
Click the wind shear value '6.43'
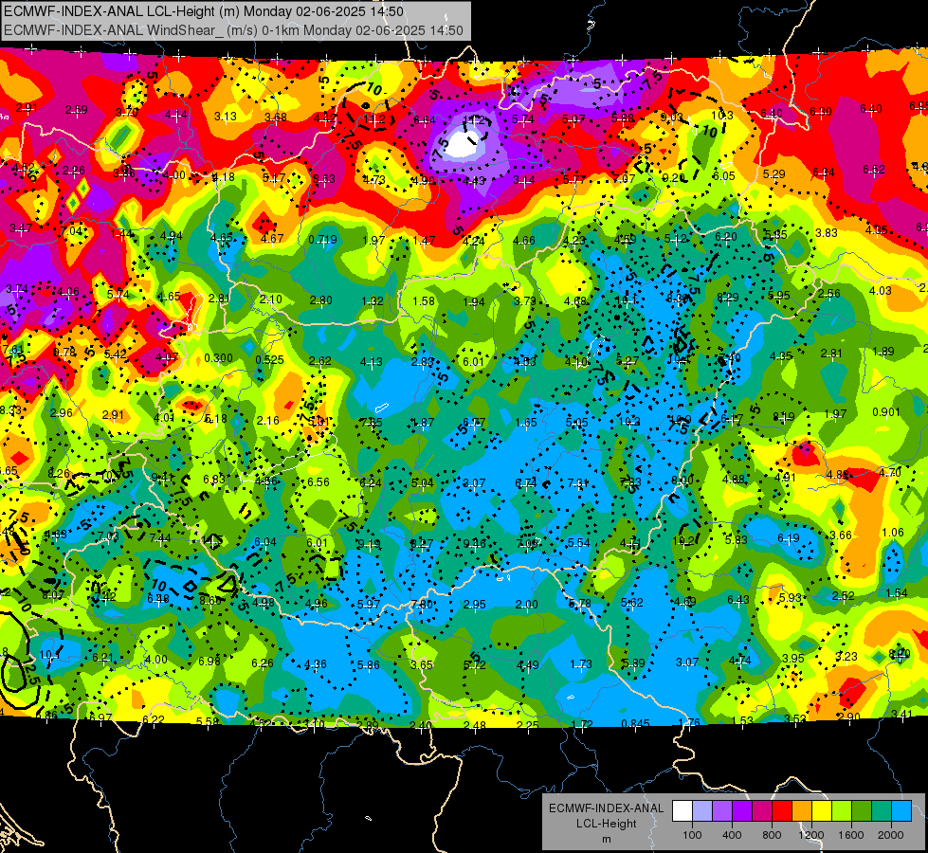coord(738,600)
